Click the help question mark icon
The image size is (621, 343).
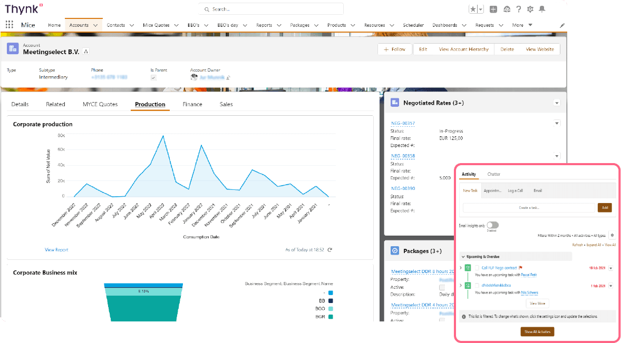point(519,8)
